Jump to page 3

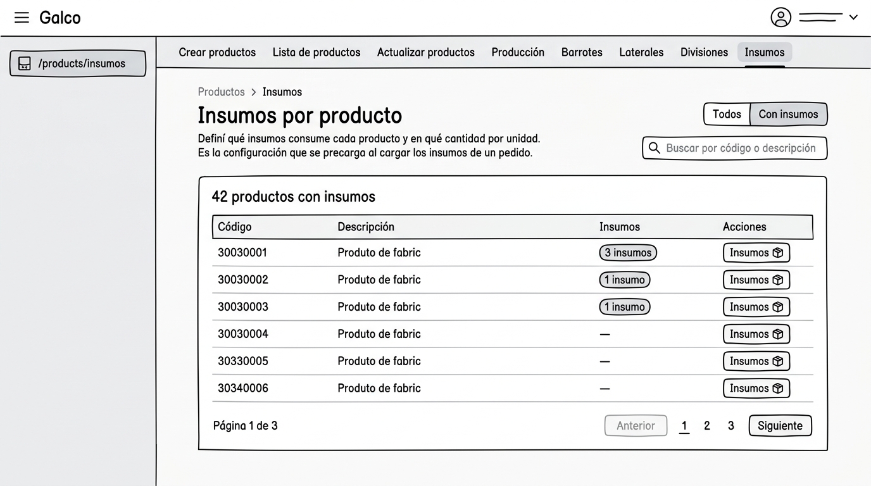pyautogui.click(x=731, y=426)
